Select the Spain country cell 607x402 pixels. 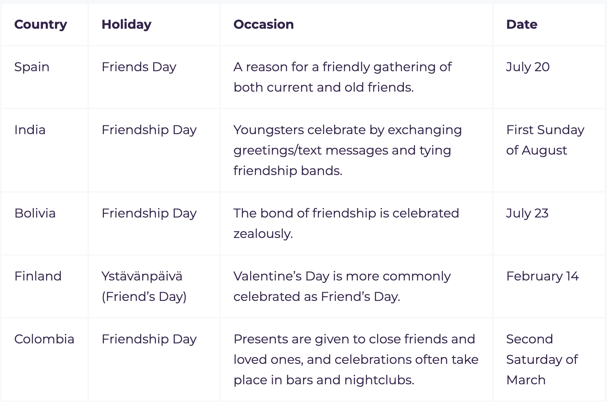coord(32,67)
